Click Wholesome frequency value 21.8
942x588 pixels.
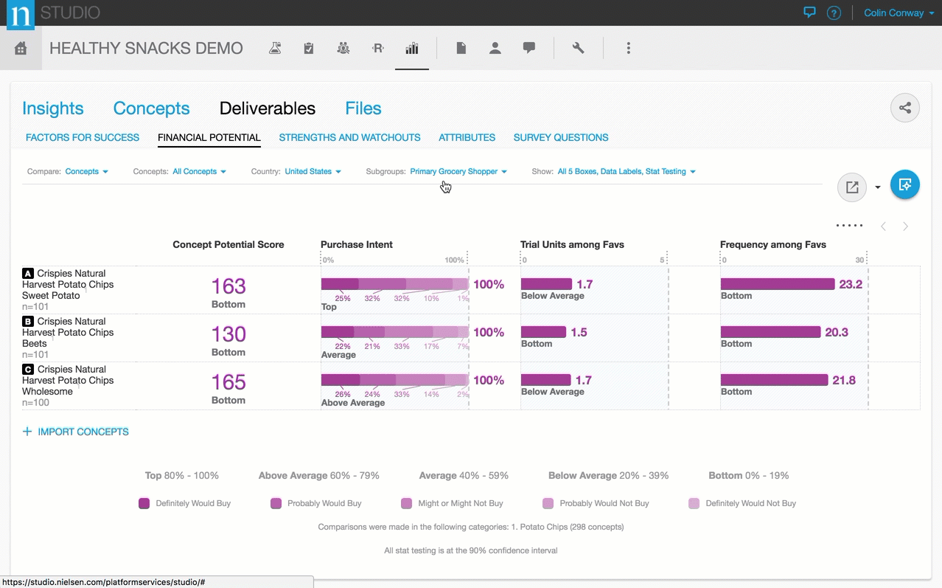(x=844, y=381)
